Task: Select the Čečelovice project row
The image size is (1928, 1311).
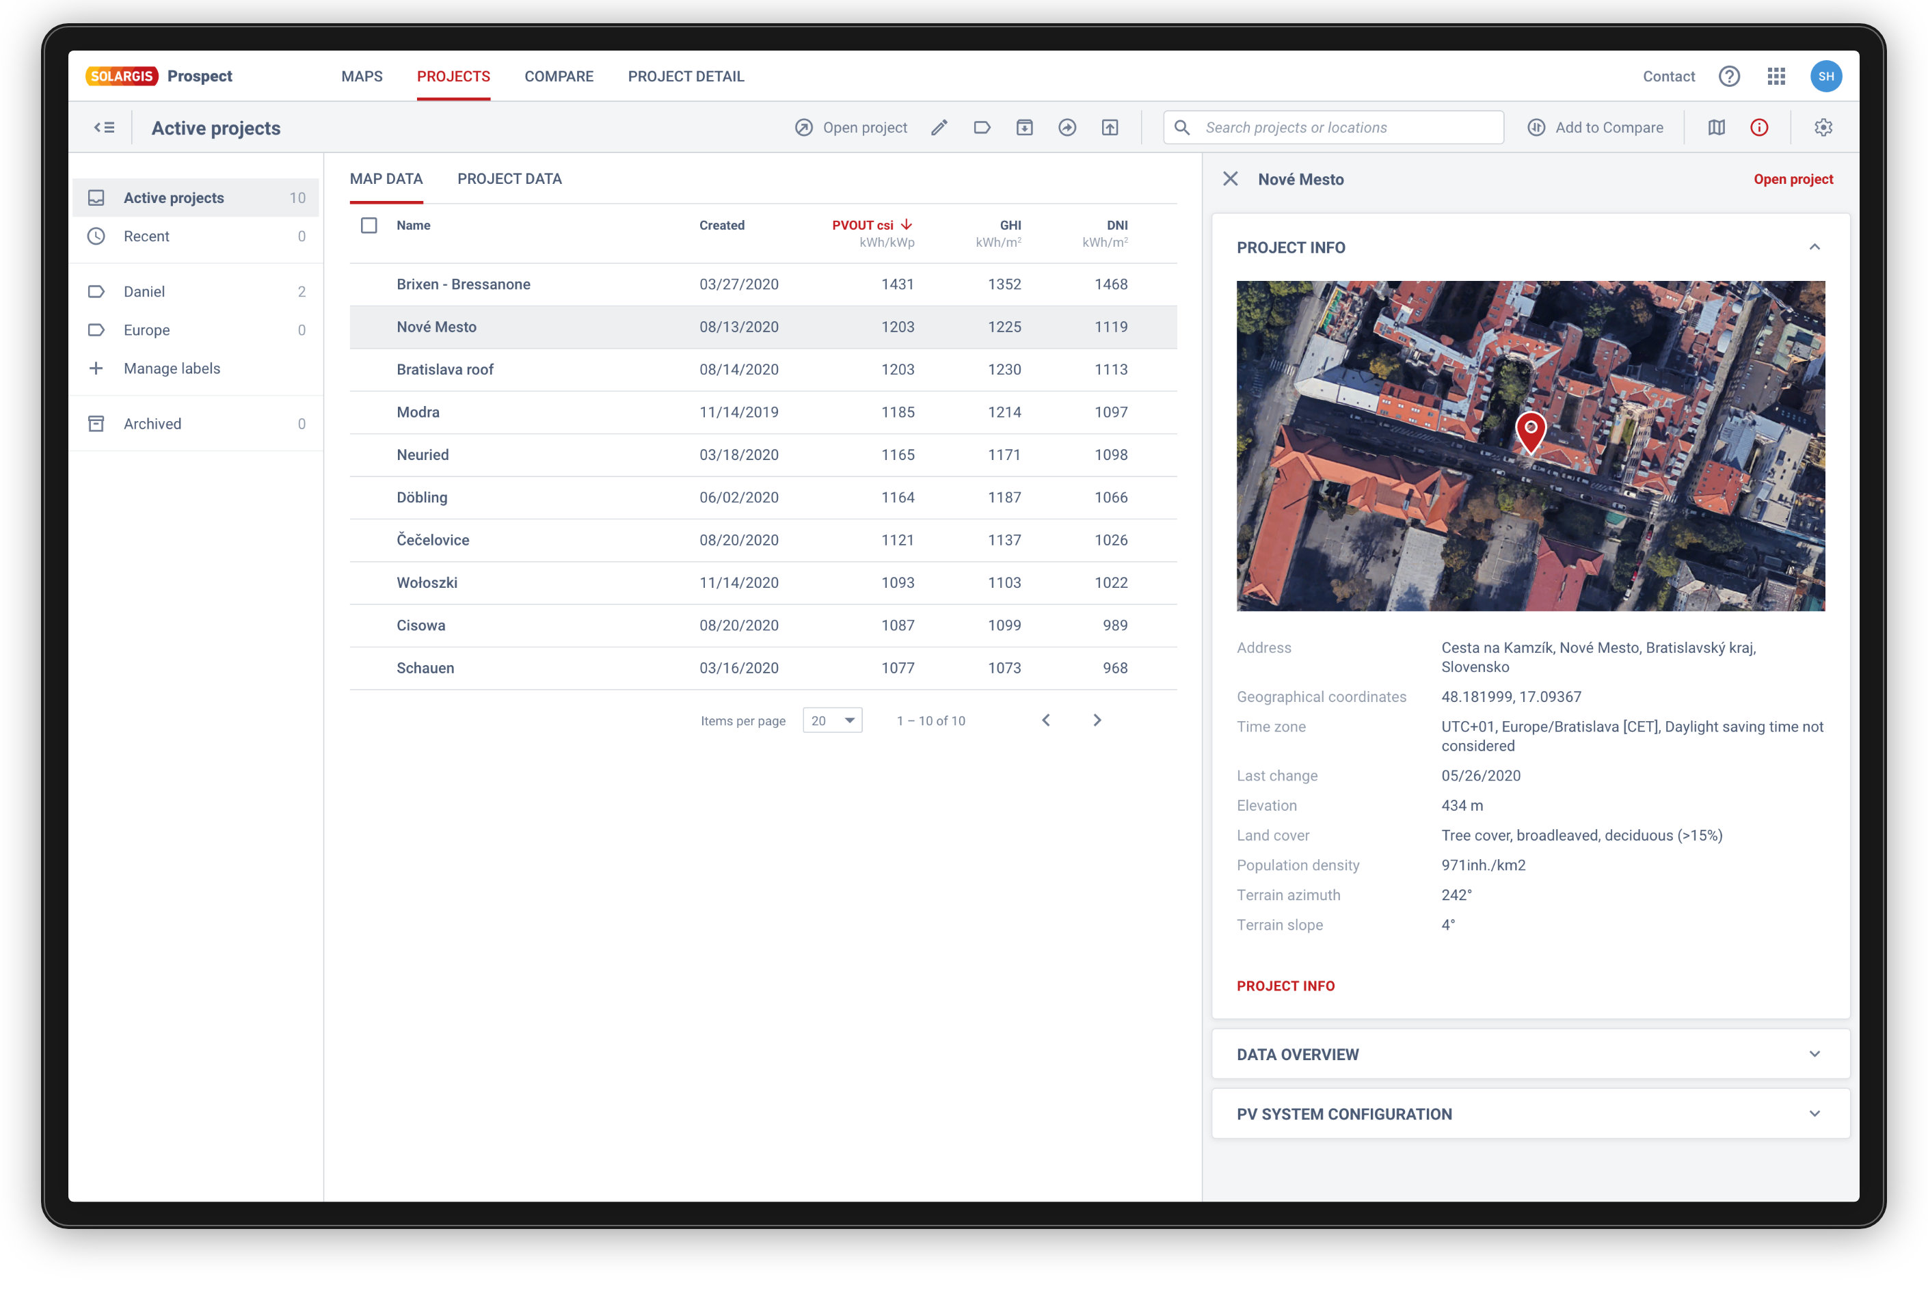Action: (x=763, y=541)
